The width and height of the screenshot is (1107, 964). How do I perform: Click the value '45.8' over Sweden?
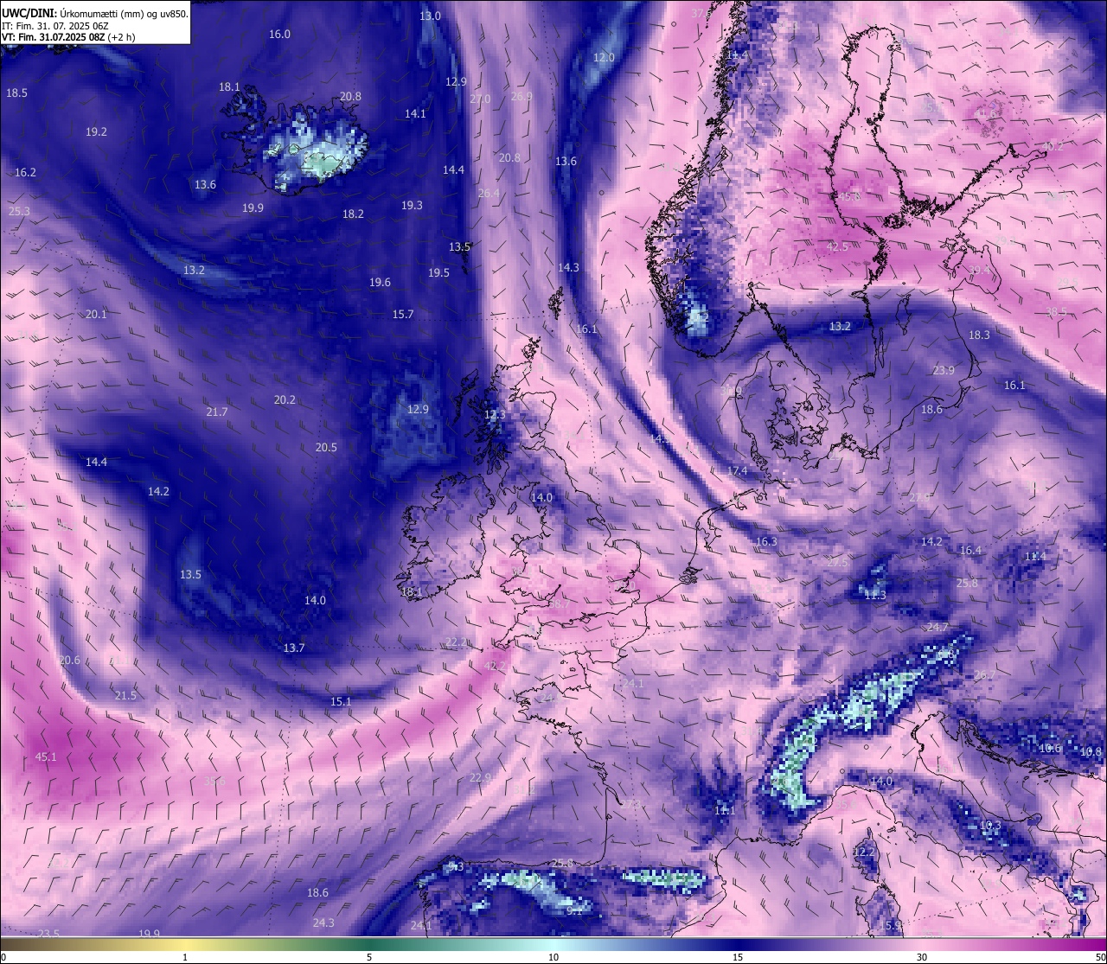850,196
